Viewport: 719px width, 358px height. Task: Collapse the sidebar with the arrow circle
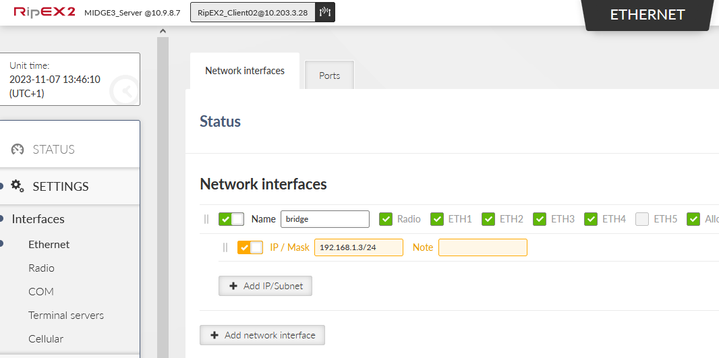click(x=125, y=91)
